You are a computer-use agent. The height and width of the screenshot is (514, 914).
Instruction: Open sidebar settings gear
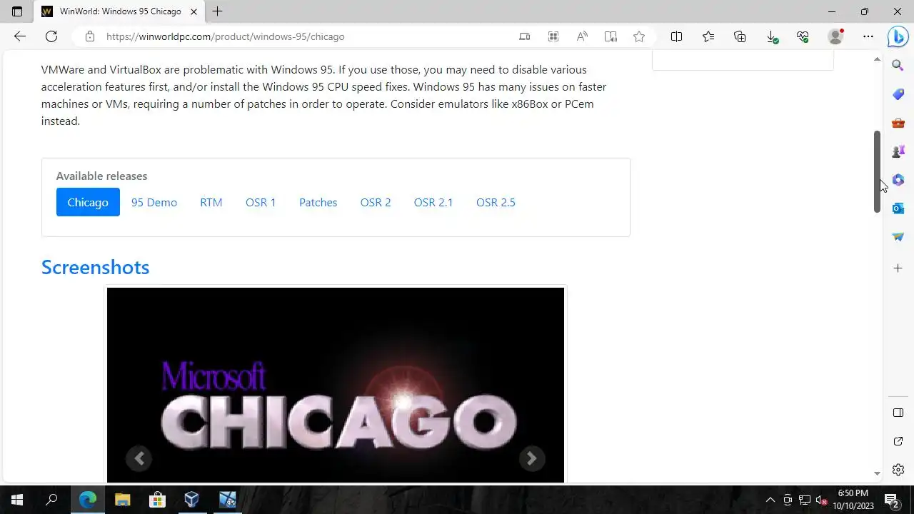coord(898,470)
